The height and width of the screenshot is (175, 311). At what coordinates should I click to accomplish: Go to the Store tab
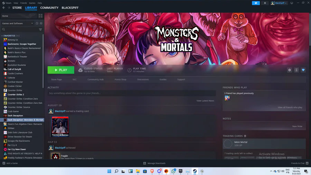click(x=17, y=8)
